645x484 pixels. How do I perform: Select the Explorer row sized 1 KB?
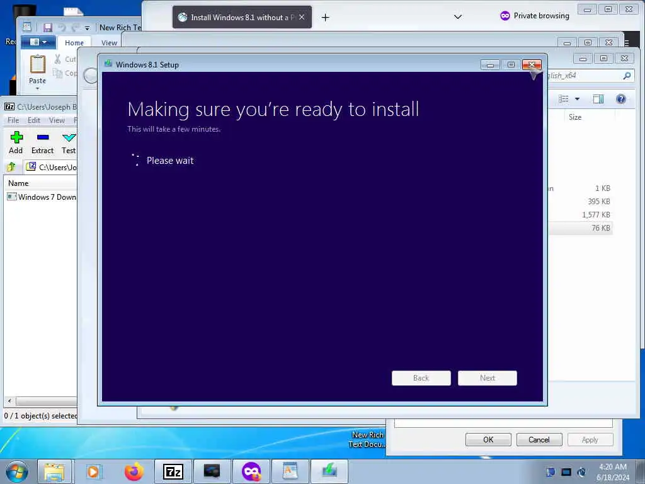point(580,188)
